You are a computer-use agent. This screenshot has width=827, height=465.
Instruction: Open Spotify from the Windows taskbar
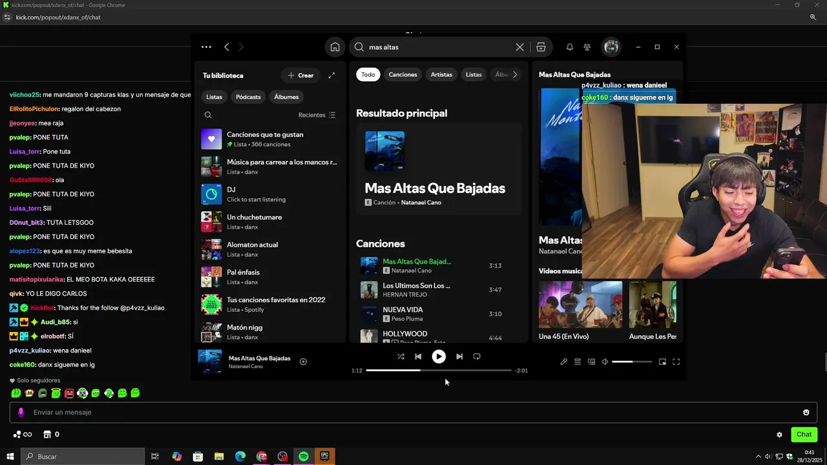coord(304,457)
